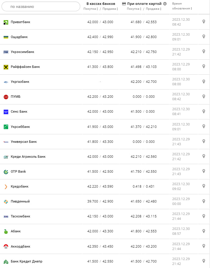Viewport: 210px width, 268px height.
Task: Open the map pin for Банк Кредит Днепр
Action: click(x=204, y=261)
